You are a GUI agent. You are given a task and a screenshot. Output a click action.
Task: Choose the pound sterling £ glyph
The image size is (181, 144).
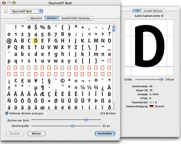point(22,81)
